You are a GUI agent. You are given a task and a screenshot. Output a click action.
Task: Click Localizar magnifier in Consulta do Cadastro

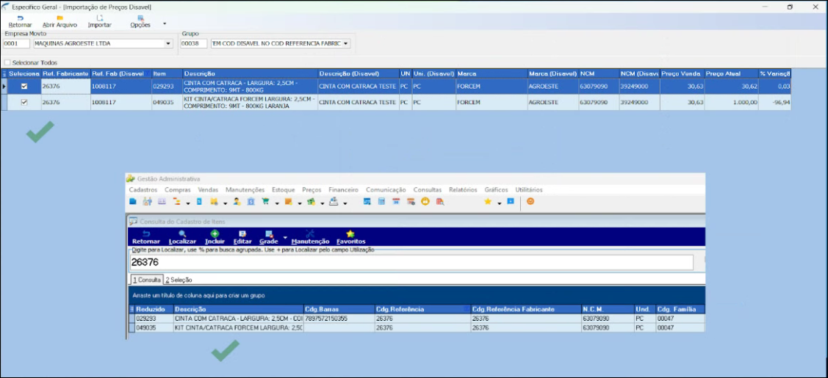[x=182, y=237]
